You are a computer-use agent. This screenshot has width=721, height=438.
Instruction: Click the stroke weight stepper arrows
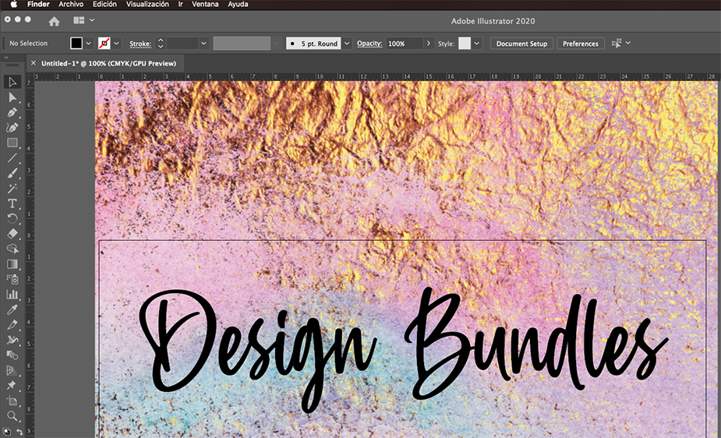[x=161, y=43]
